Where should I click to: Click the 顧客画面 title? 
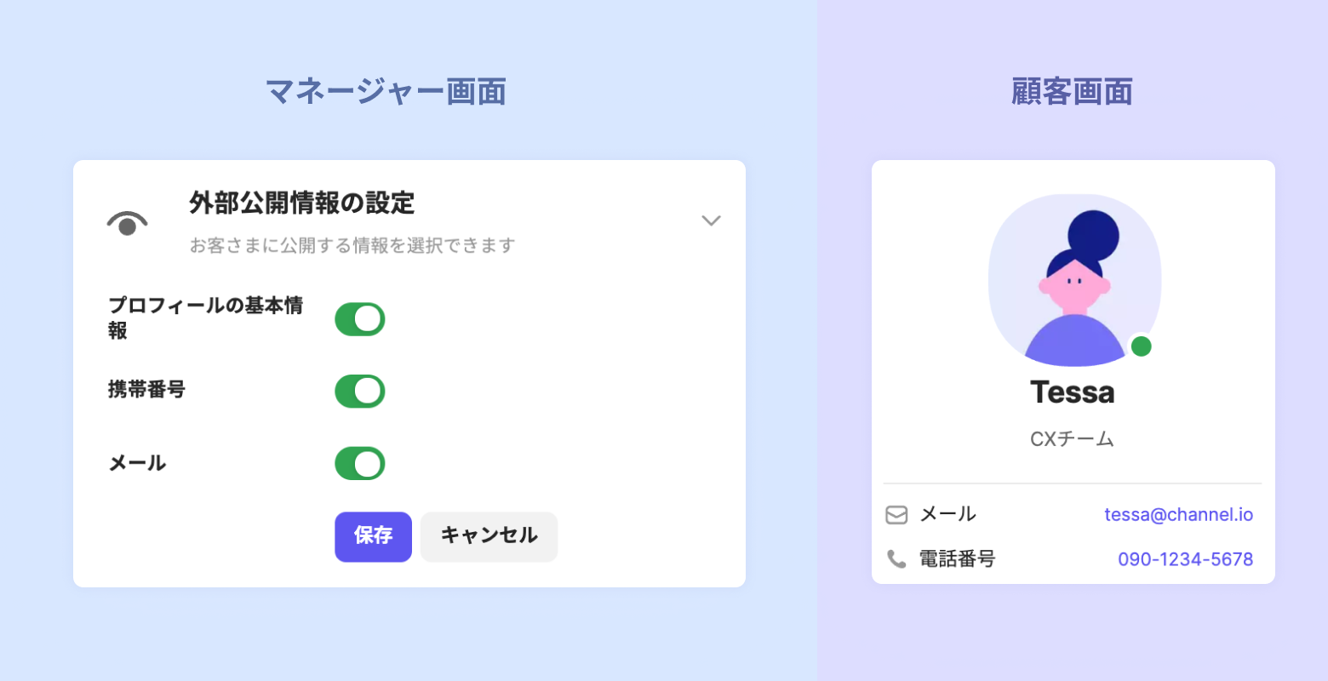[1072, 91]
